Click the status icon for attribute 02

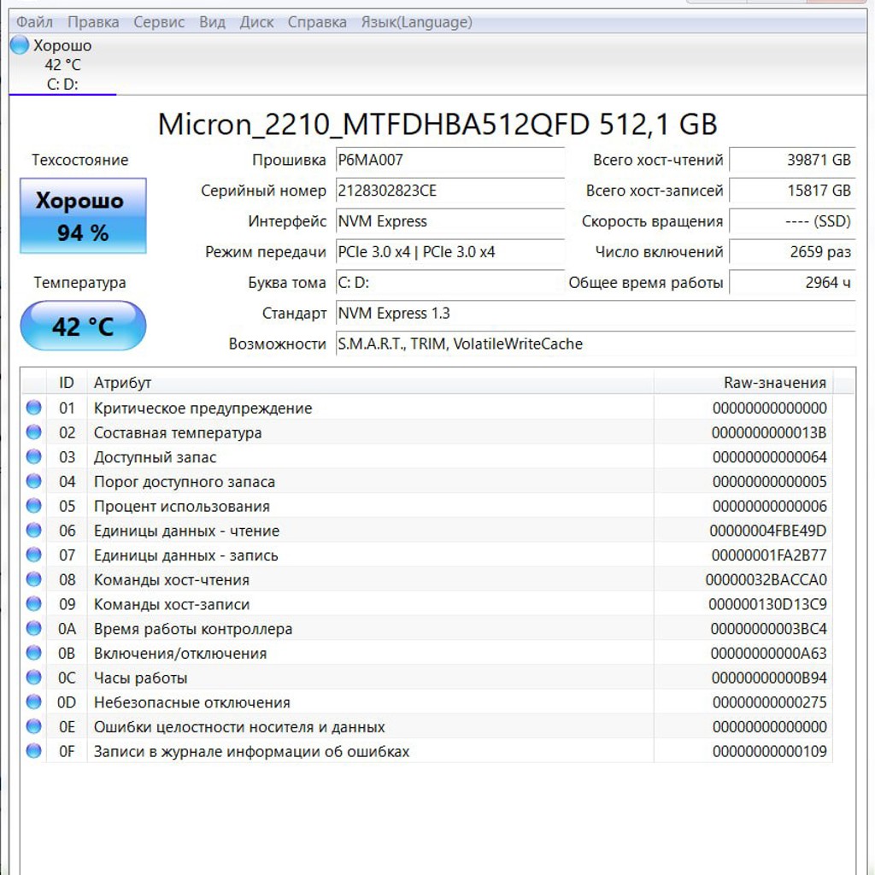point(34,432)
